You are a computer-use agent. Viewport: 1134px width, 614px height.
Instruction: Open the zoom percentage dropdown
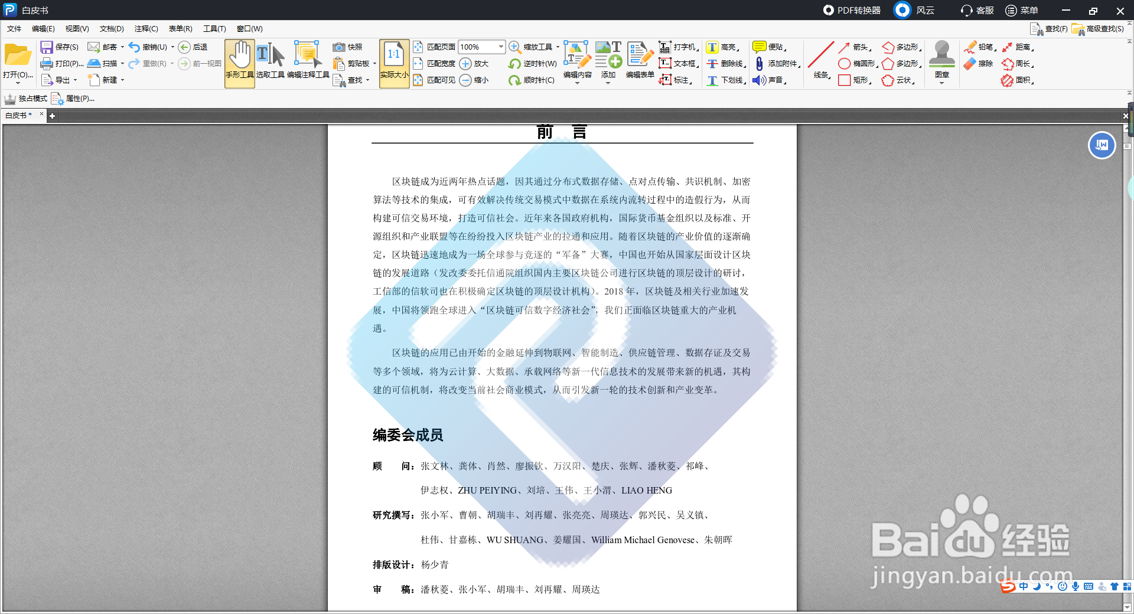point(500,47)
